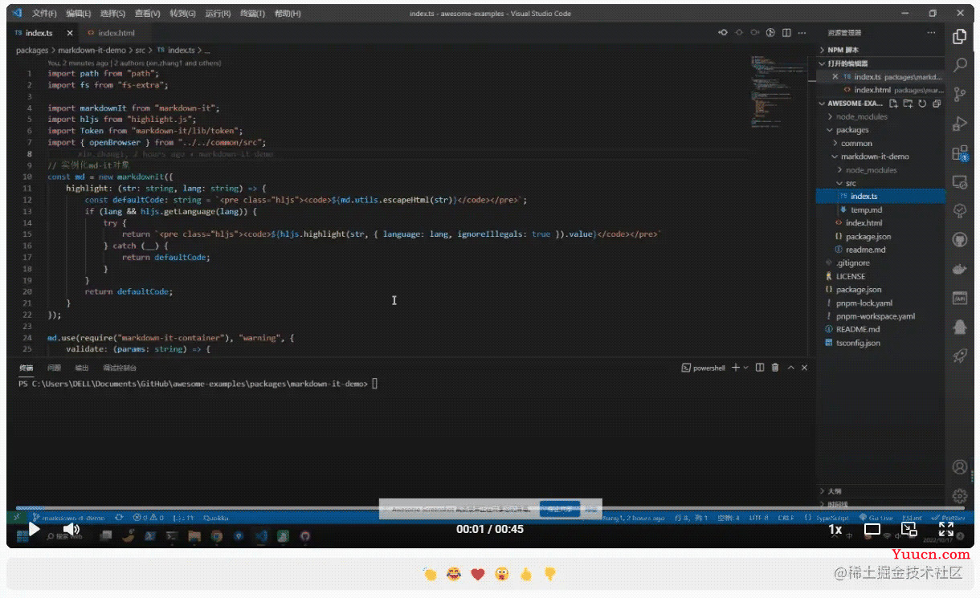This screenshot has width=980, height=598.
Task: Open the Run and Debug view
Action: (959, 124)
